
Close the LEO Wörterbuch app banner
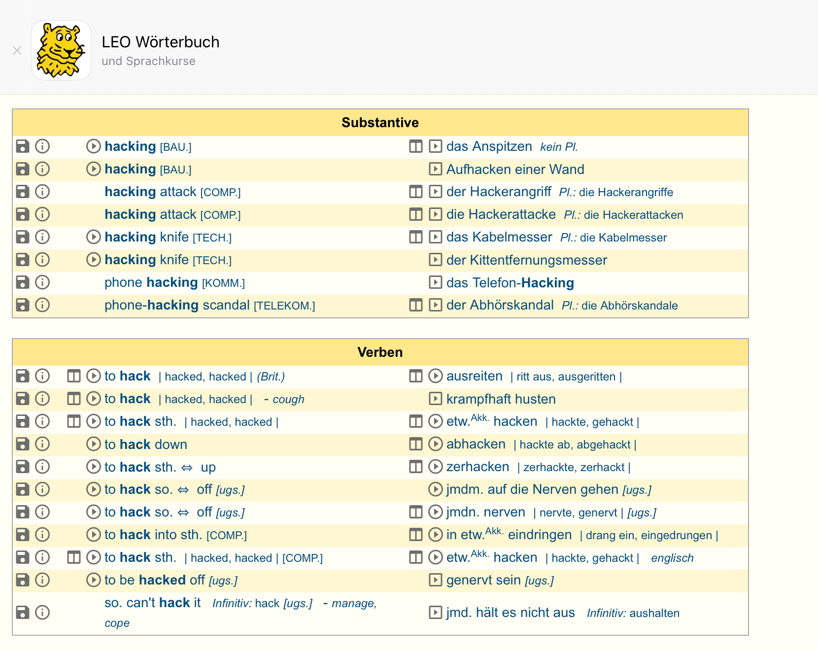coord(17,50)
